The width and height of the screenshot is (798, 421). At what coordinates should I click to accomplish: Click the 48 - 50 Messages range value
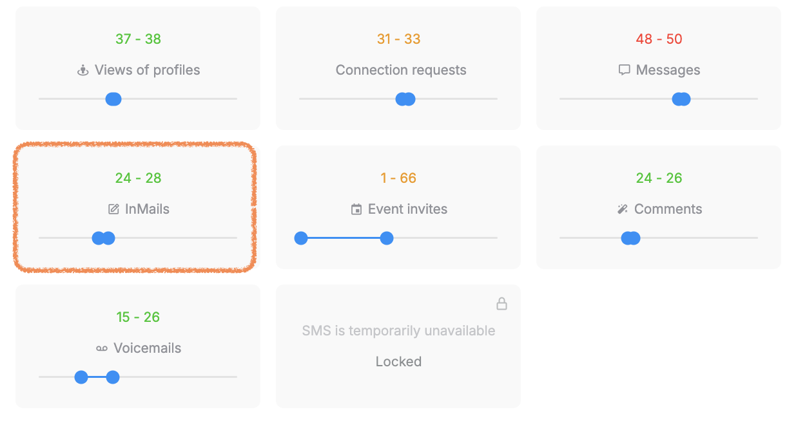659,39
